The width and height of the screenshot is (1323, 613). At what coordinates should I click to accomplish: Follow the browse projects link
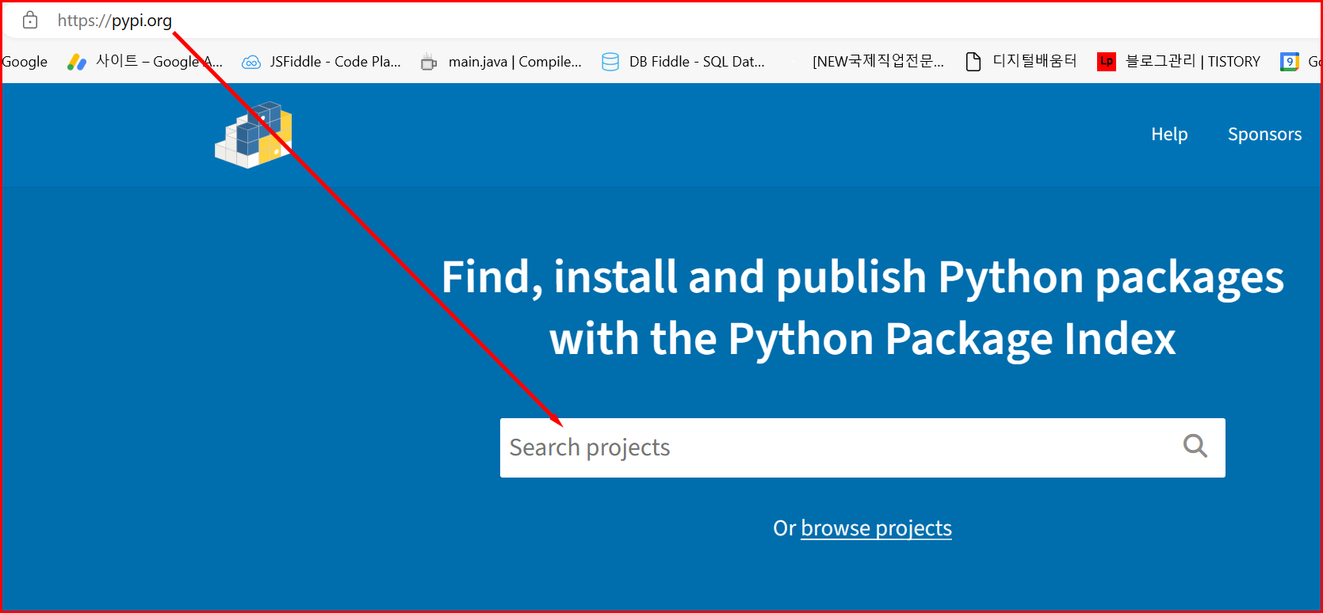(x=876, y=528)
